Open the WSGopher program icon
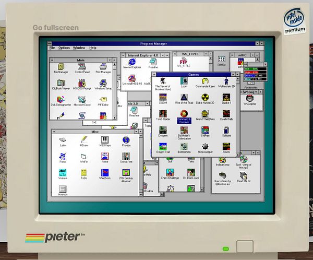The height and width of the screenshot is (260, 313). (x=249, y=99)
